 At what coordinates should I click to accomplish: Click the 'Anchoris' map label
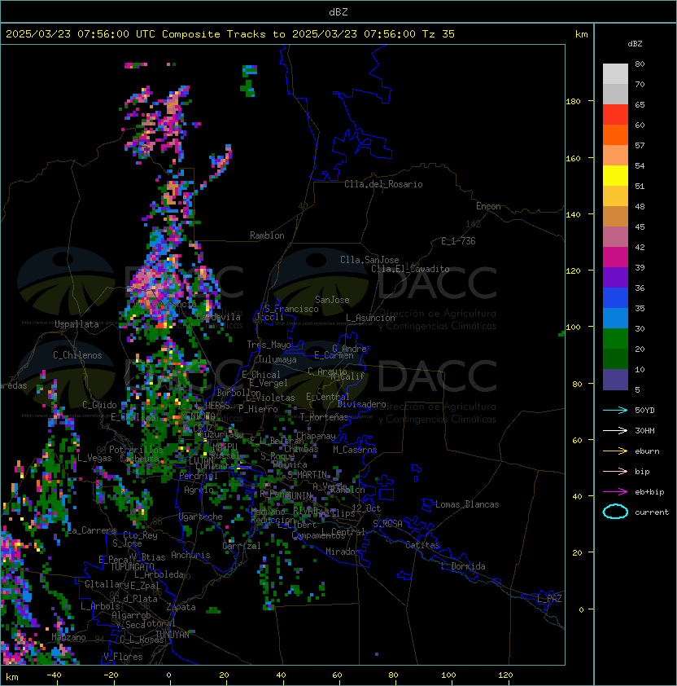click(x=190, y=555)
